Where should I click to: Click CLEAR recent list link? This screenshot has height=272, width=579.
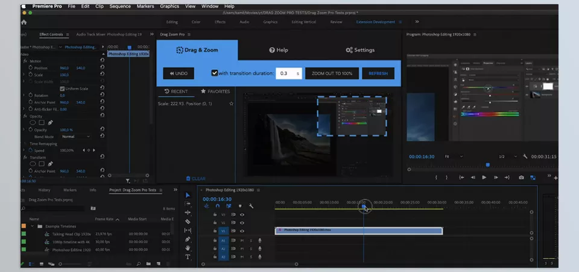click(x=195, y=178)
